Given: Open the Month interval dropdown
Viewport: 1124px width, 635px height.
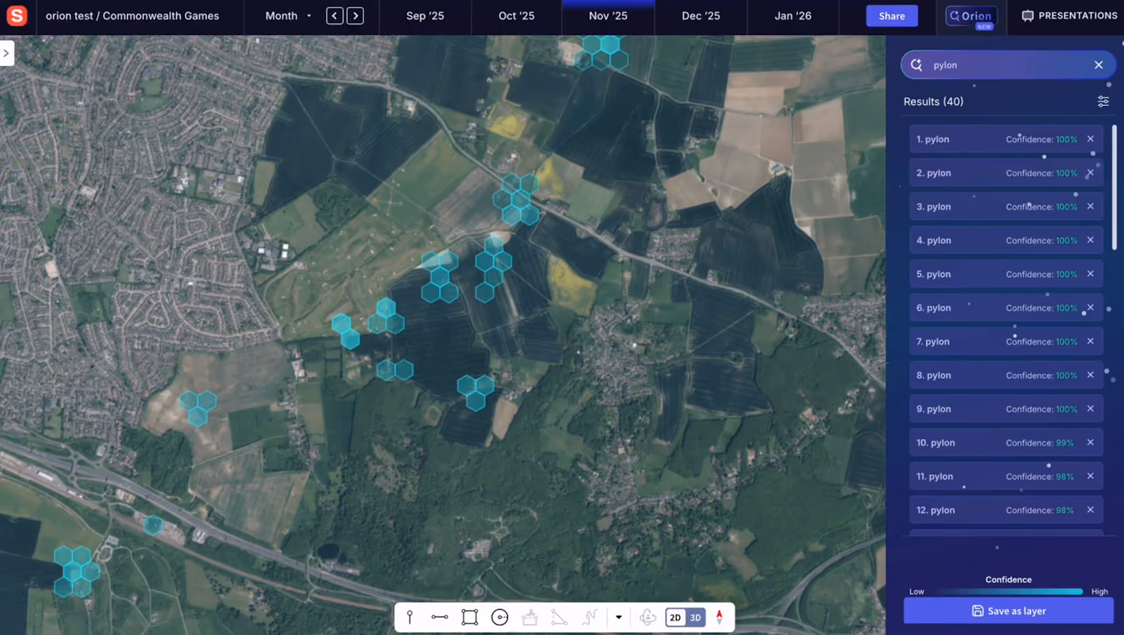Looking at the screenshot, I should pyautogui.click(x=288, y=15).
